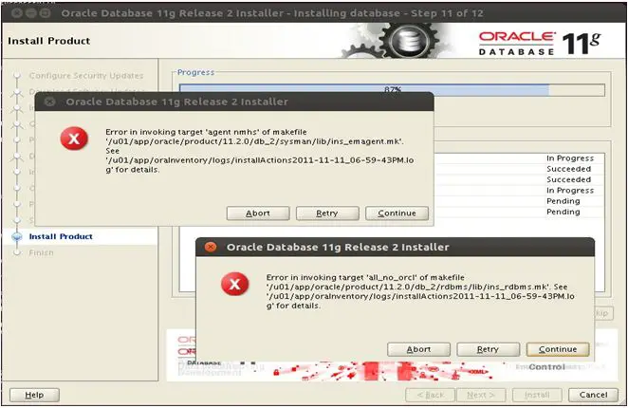
Task: Click the ins_emagent.mk error message text
Action: (x=260, y=151)
